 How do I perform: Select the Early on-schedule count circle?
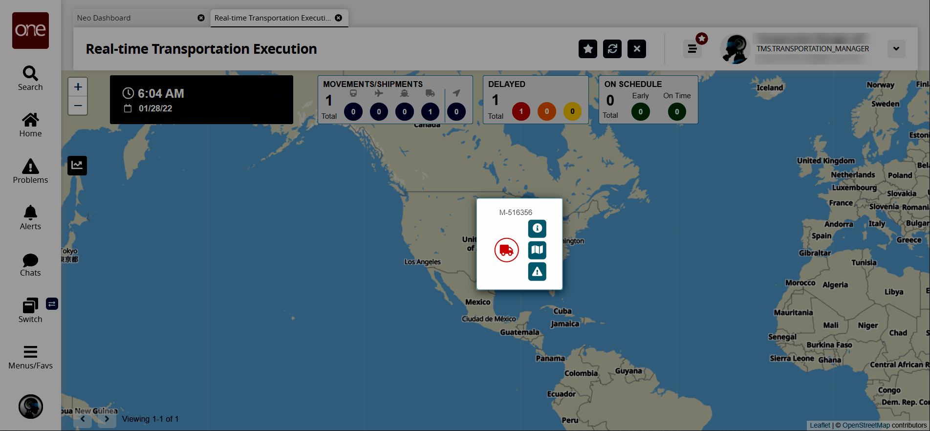(x=641, y=112)
